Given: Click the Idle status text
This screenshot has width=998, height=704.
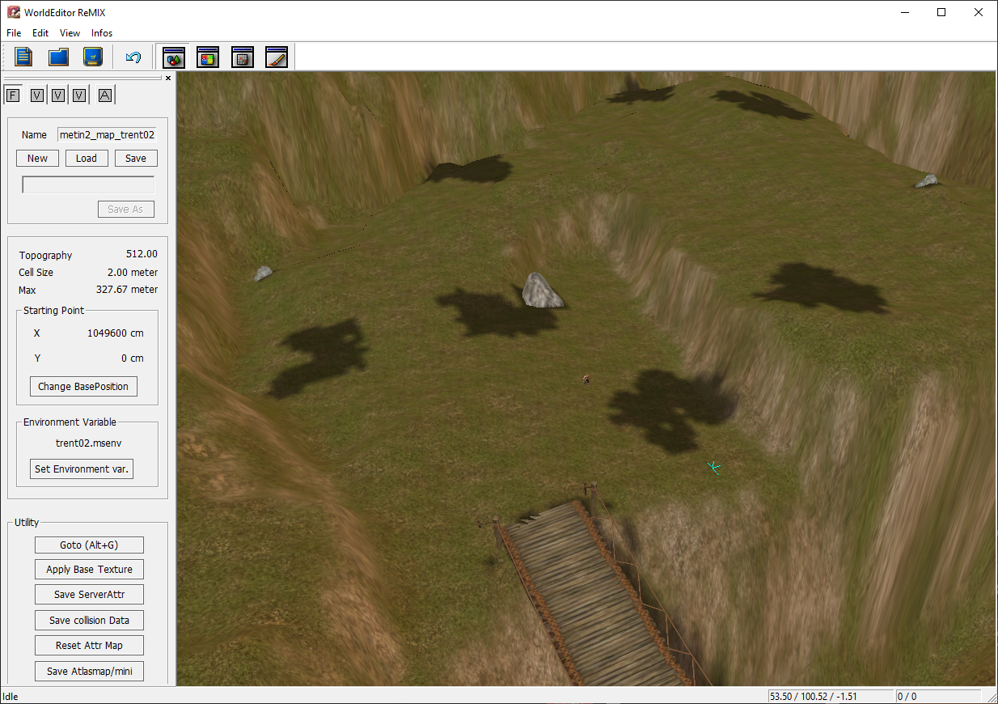Looking at the screenshot, I should [x=11, y=697].
